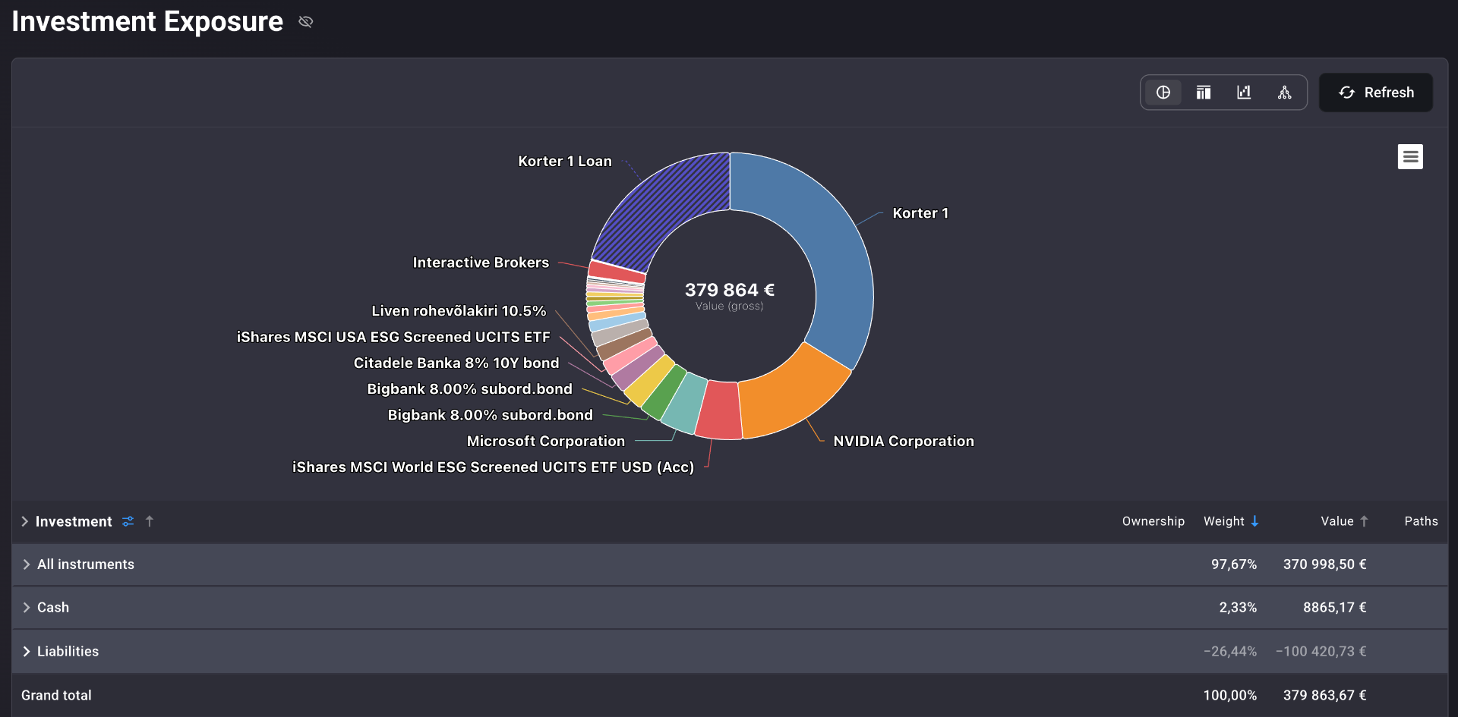Screen dimensions: 1458x717
Task: Select the NVIDIA Corporation chart label
Action: (x=904, y=442)
